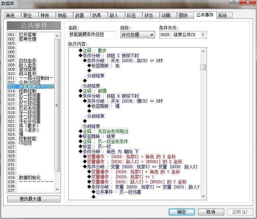The width and height of the screenshot is (257, 219).
Task: Select event 013: 技能施展条件总控
Action: pyautogui.click(x=31, y=87)
